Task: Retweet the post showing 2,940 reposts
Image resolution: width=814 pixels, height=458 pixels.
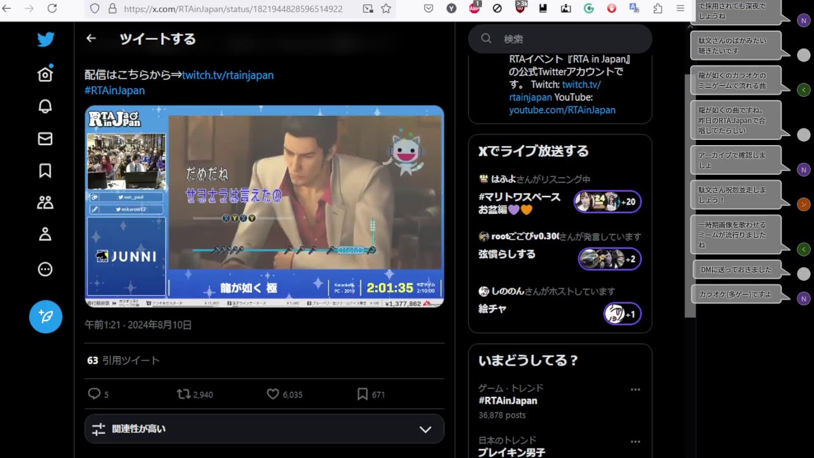Action: pyautogui.click(x=184, y=394)
